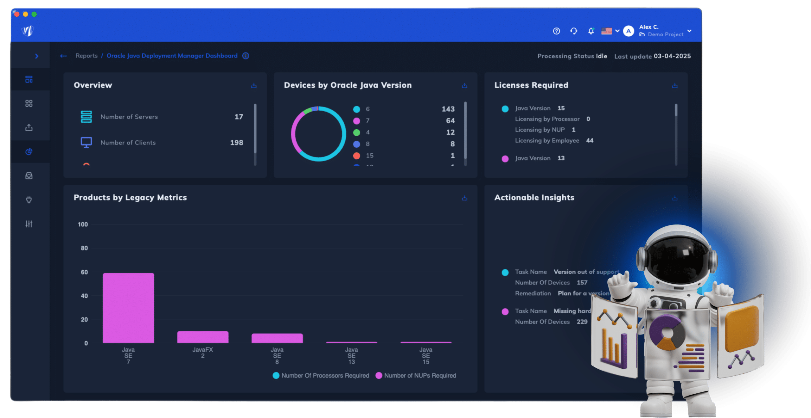Open the sliders settings sidebar icon

(29, 224)
